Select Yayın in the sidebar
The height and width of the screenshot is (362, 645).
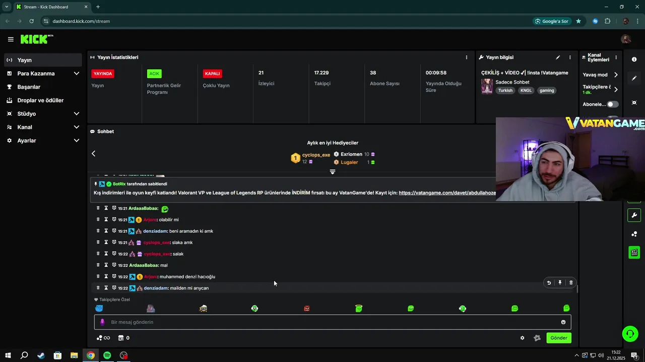(43, 60)
